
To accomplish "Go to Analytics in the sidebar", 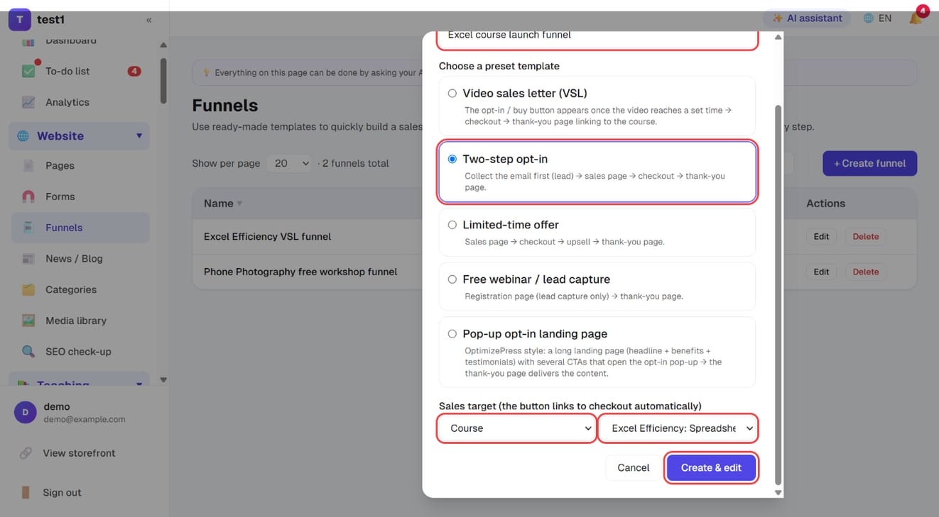I will tap(80, 102).
